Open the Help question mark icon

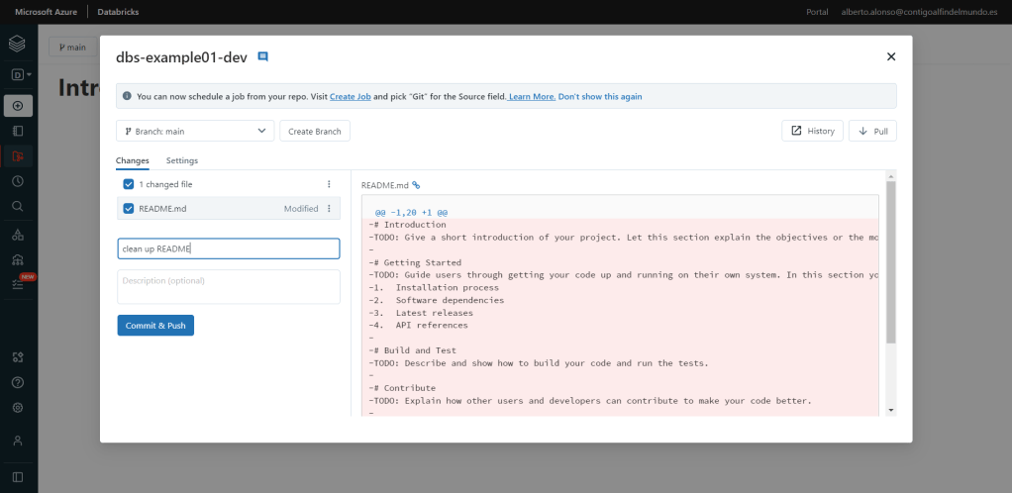tap(18, 382)
